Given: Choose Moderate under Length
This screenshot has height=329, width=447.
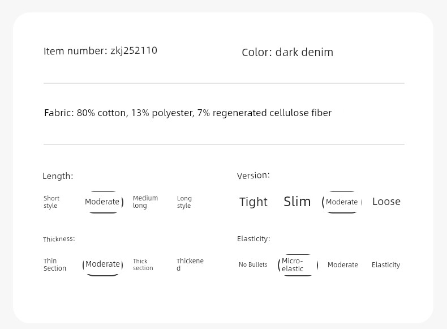Looking at the screenshot, I should tap(103, 202).
